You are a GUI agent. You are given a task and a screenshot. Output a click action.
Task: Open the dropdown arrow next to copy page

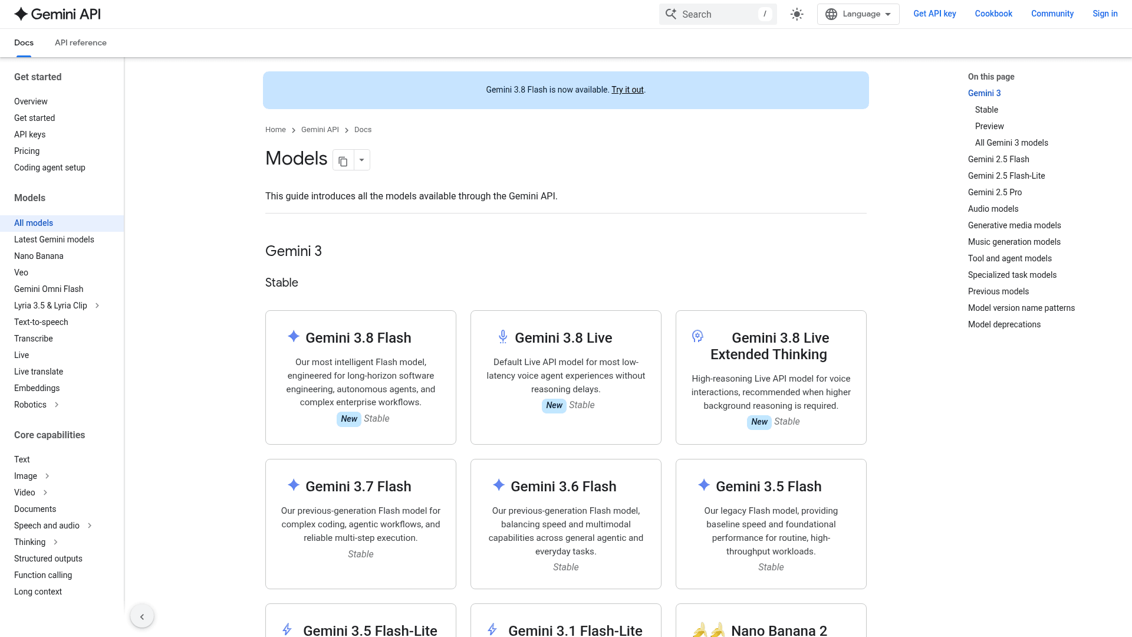pyautogui.click(x=362, y=160)
